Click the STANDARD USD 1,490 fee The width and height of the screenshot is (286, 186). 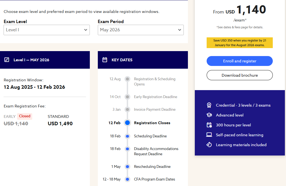(x=60, y=123)
